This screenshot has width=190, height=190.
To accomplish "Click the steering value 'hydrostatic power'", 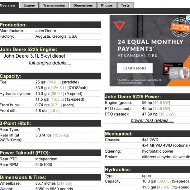I will 158,151.
